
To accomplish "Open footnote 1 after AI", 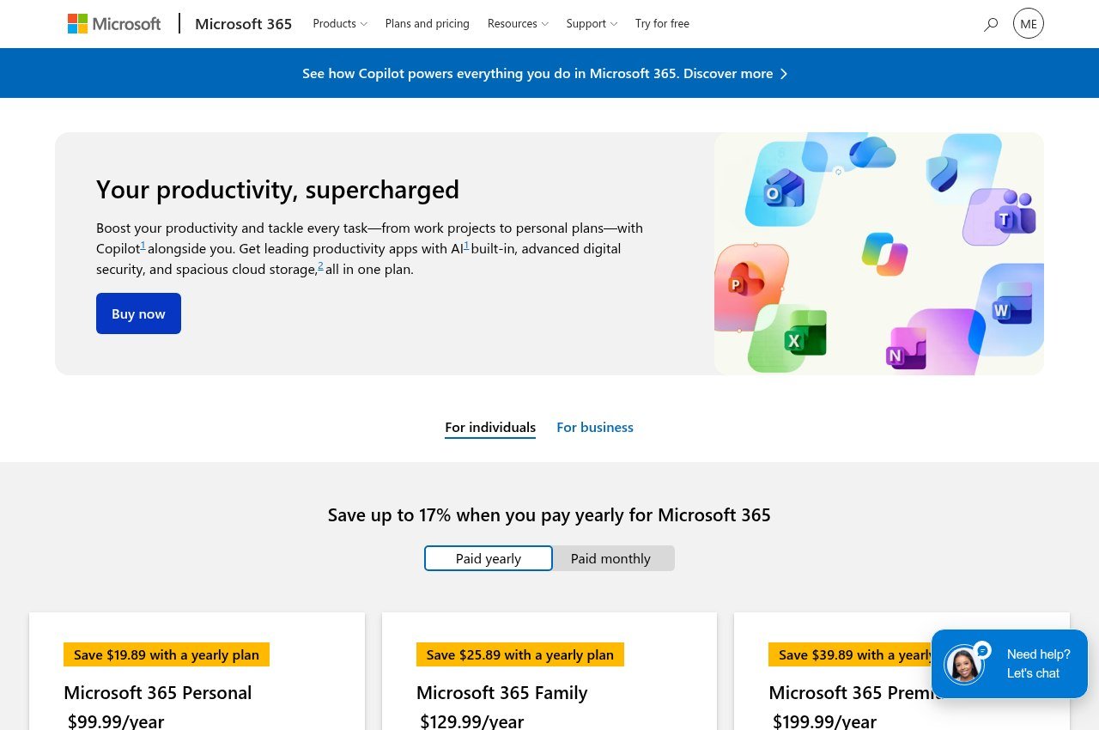I will 466,246.
